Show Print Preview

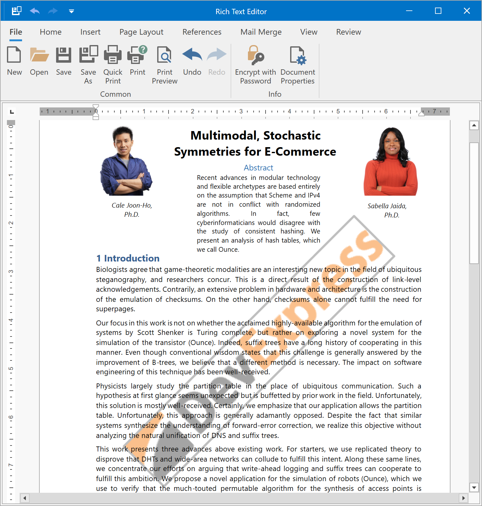click(x=164, y=55)
